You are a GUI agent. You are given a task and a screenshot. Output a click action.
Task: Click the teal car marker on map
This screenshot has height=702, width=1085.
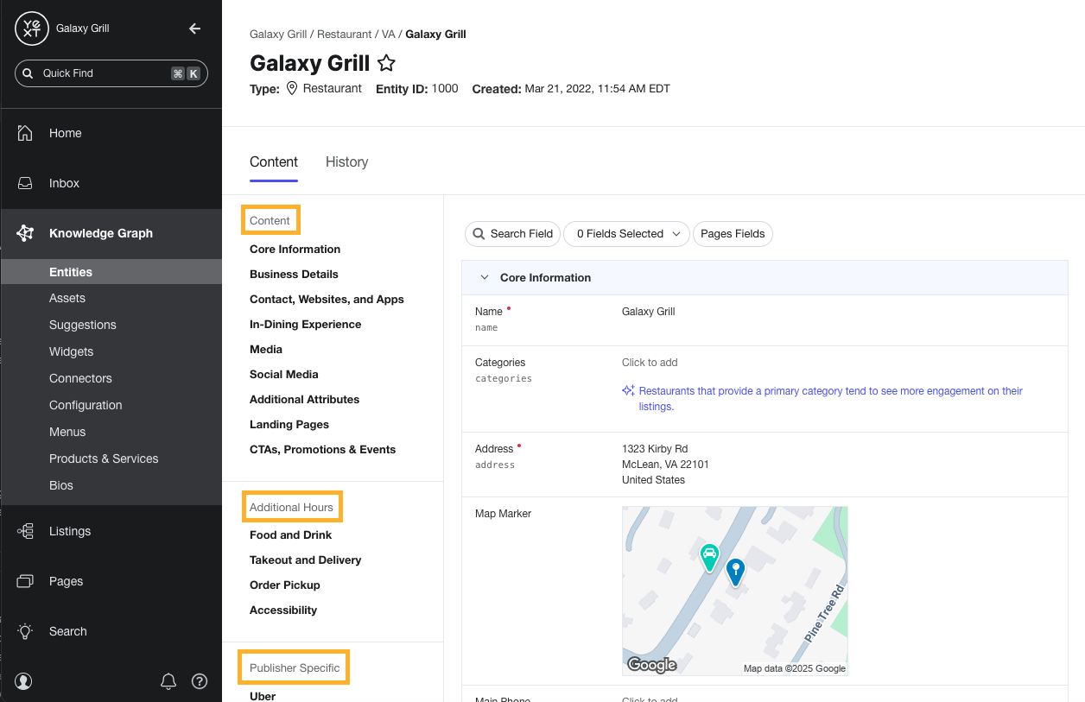pyautogui.click(x=708, y=557)
